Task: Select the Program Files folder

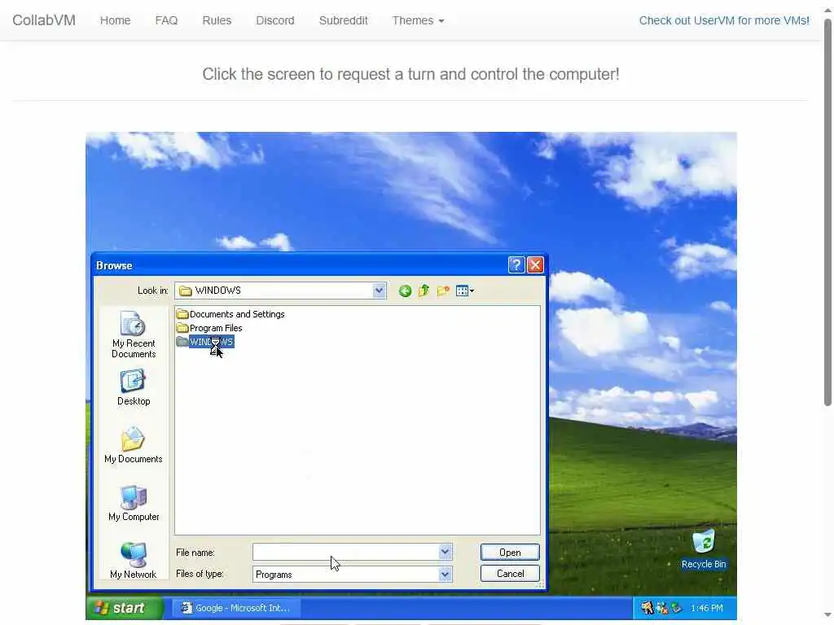Action: coord(209,328)
